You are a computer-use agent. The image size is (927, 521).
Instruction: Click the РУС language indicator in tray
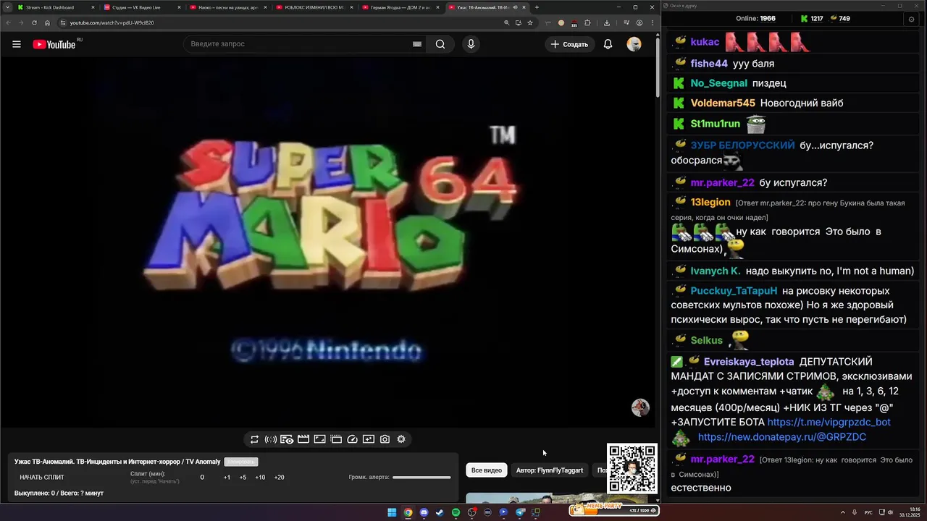click(x=868, y=512)
